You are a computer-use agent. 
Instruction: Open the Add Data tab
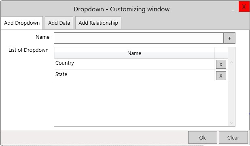tap(59, 23)
